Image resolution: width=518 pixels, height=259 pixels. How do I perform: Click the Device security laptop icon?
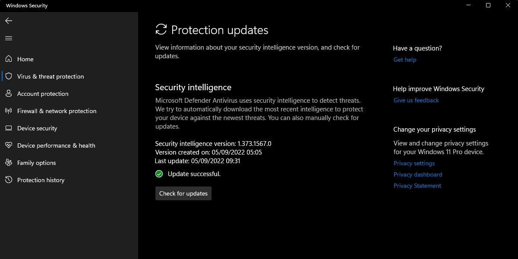(x=9, y=128)
